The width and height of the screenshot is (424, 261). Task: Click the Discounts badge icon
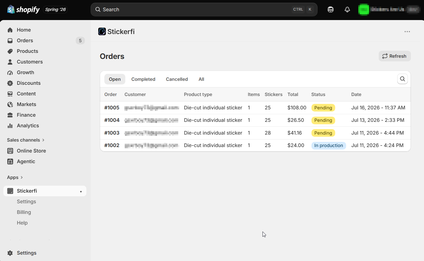click(x=10, y=83)
